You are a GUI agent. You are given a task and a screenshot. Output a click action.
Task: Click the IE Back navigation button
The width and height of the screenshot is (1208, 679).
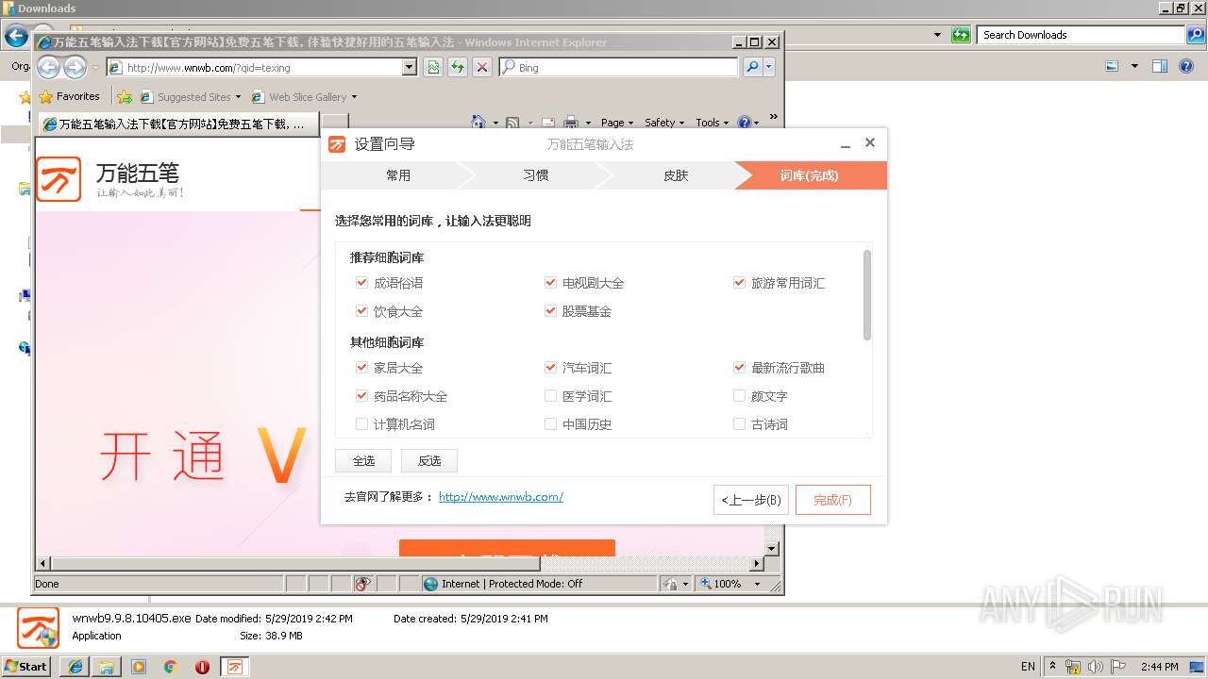[48, 67]
